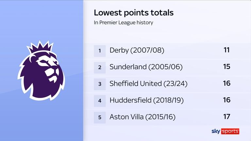The image size is (251, 141).
Task: Click the Aston Villa (2015/16) entry
Action: pyautogui.click(x=143, y=117)
